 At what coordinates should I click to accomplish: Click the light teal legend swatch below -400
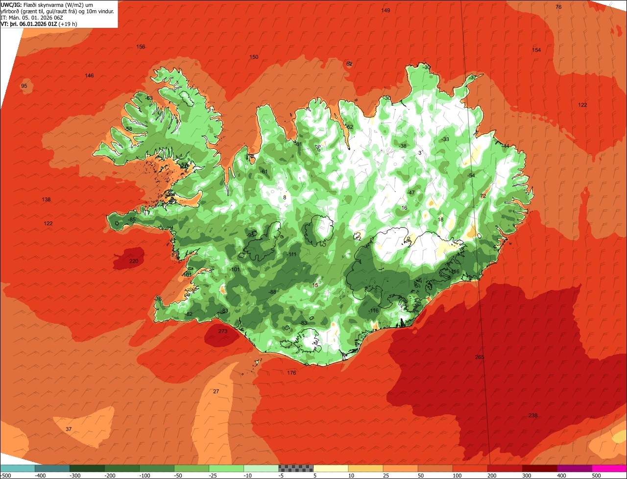point(17,468)
